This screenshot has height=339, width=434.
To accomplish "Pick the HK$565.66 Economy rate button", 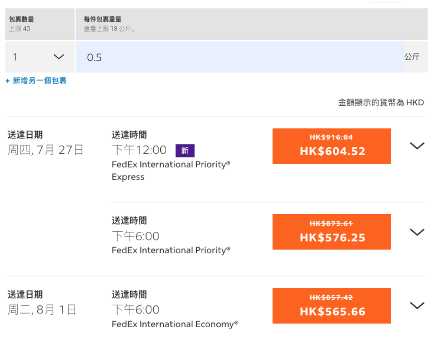I will (x=331, y=306).
